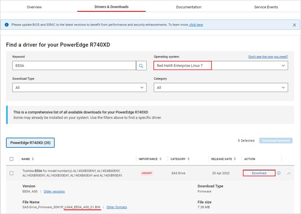Download the Toshiba EE0A SAS Drive firmware

pos(259,173)
